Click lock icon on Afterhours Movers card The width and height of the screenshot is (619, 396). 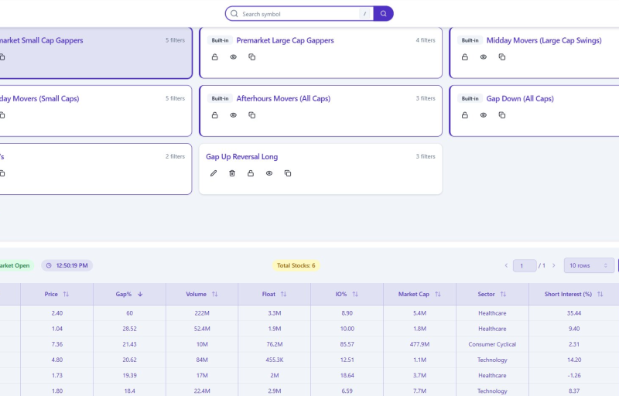[215, 115]
